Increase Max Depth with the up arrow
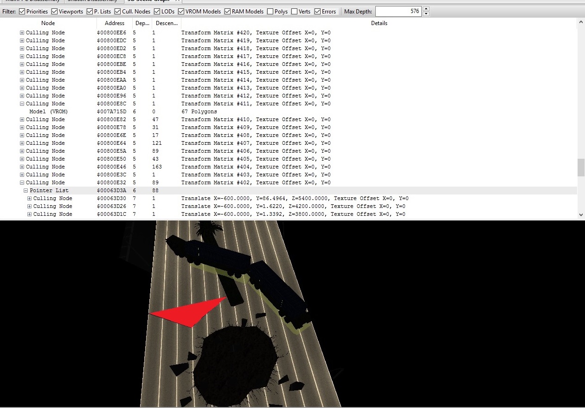The image size is (585, 408). pos(426,9)
